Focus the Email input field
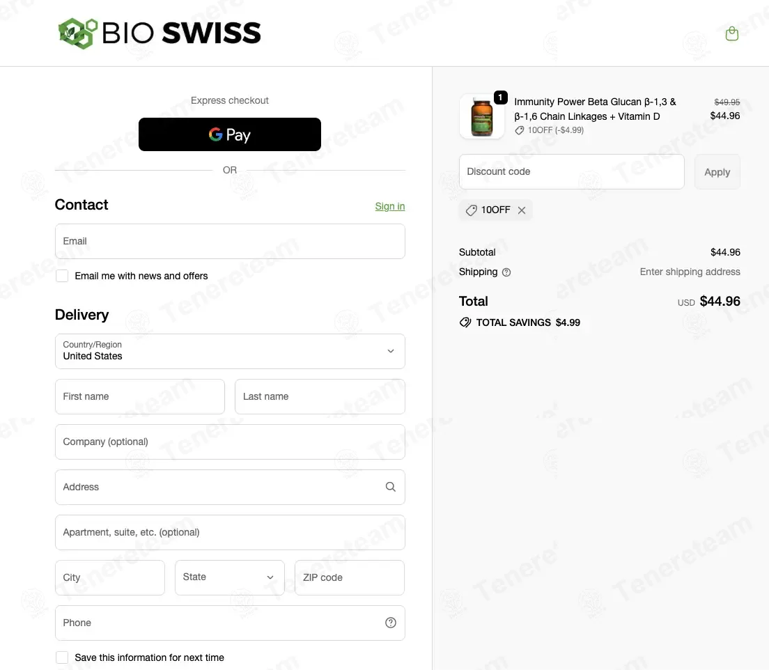The height and width of the screenshot is (670, 769). click(230, 241)
